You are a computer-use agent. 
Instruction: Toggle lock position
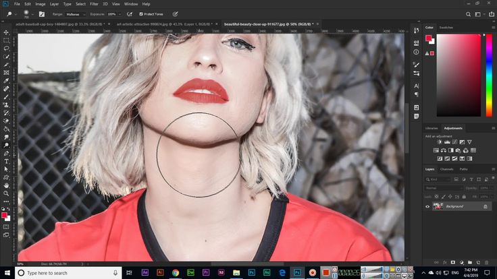pyautogui.click(x=450, y=197)
